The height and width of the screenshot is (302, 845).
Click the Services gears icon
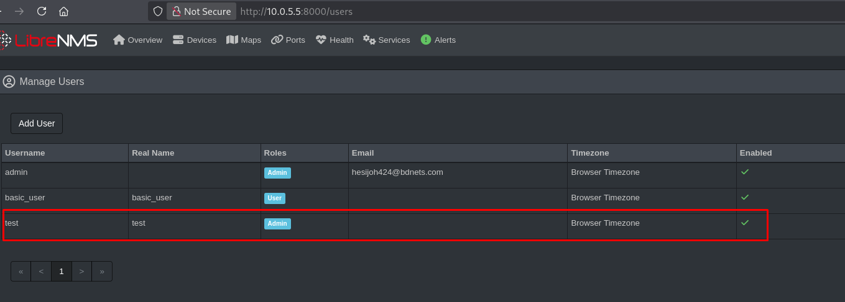[369, 40]
